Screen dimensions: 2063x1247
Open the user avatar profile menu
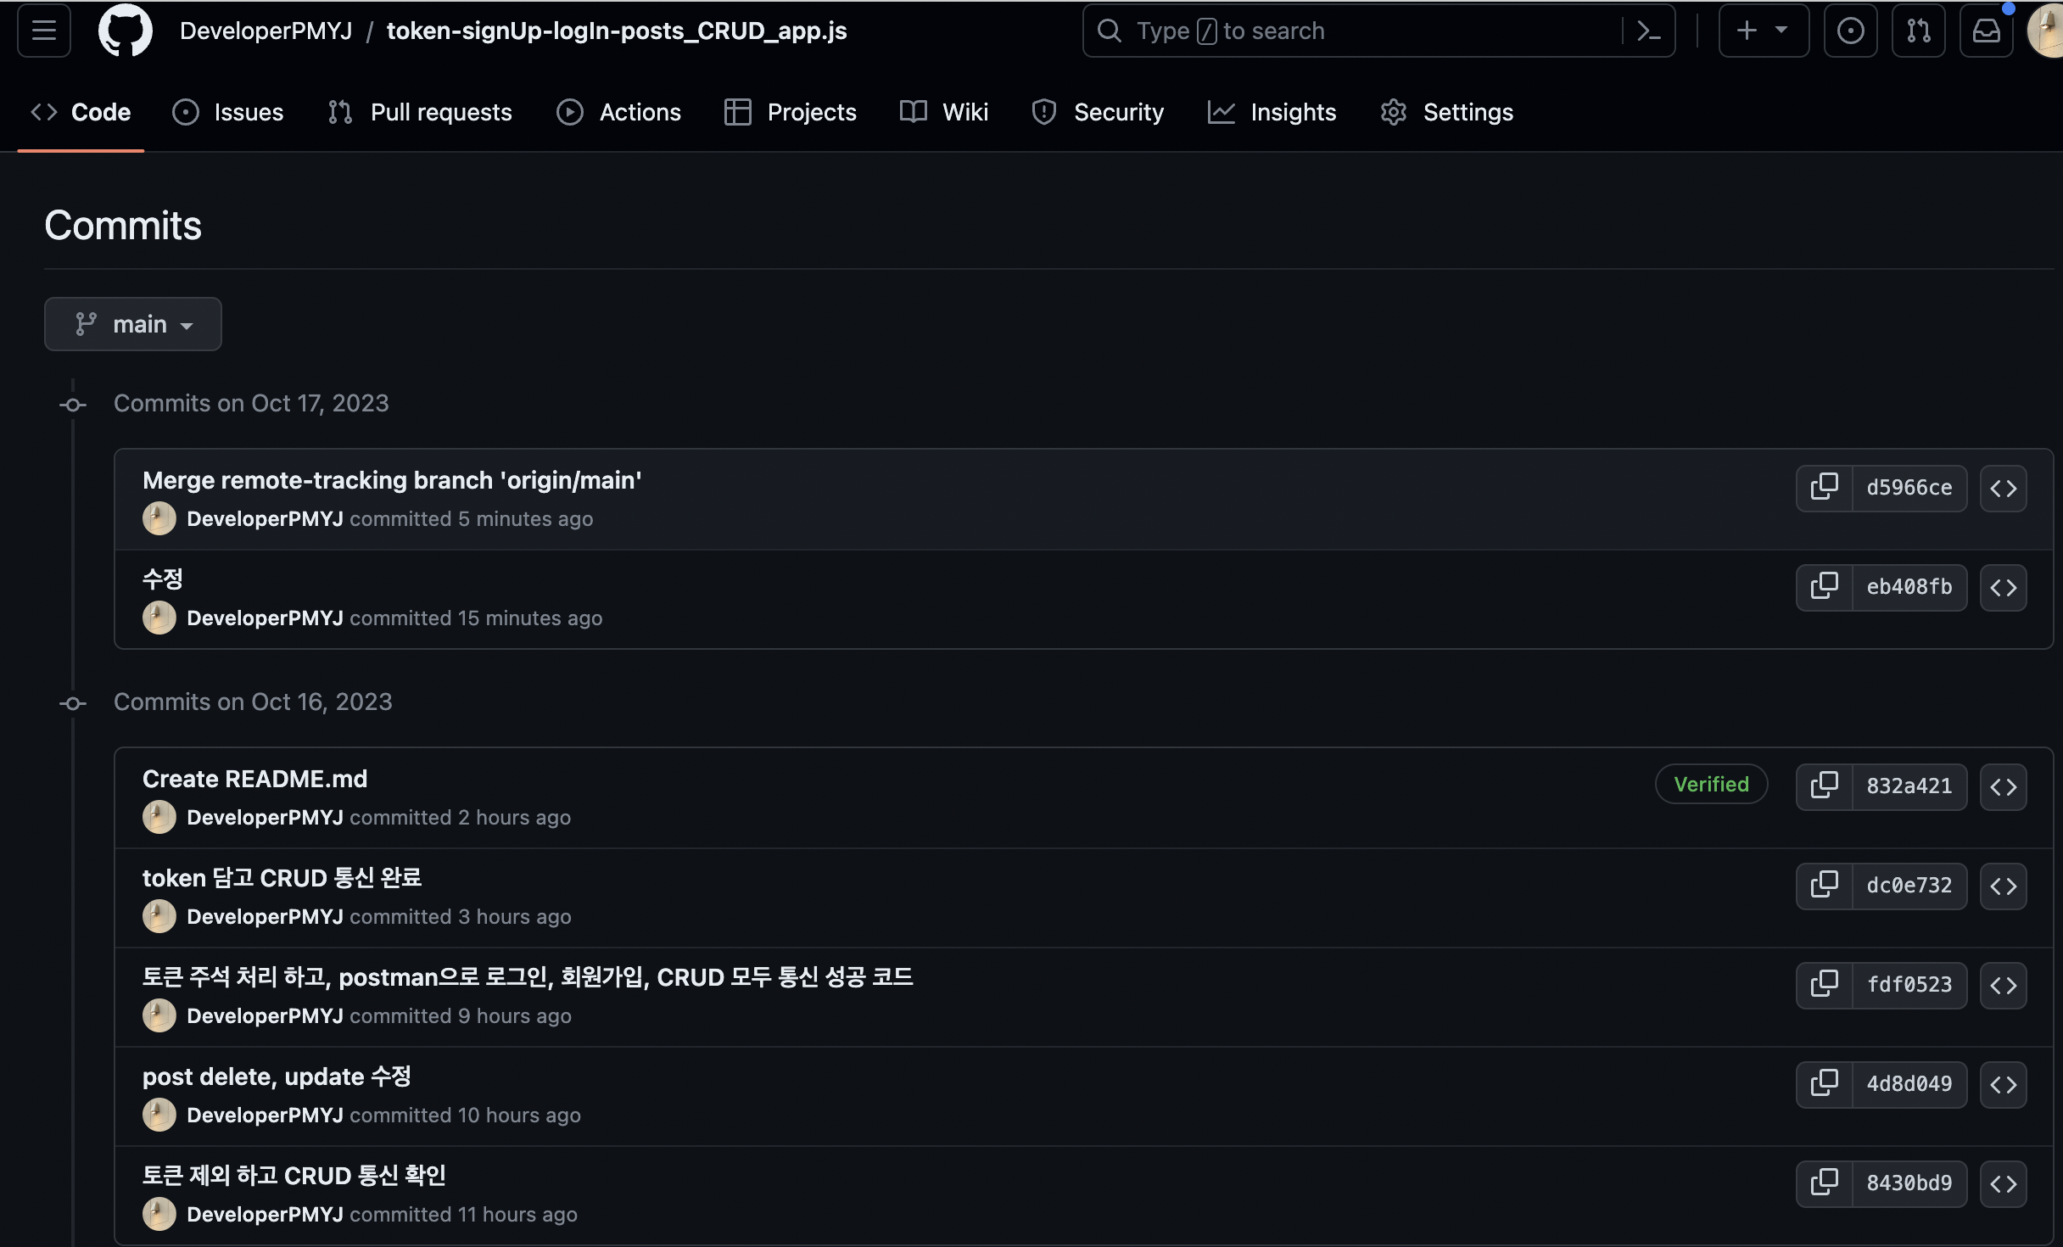pyautogui.click(x=2046, y=31)
